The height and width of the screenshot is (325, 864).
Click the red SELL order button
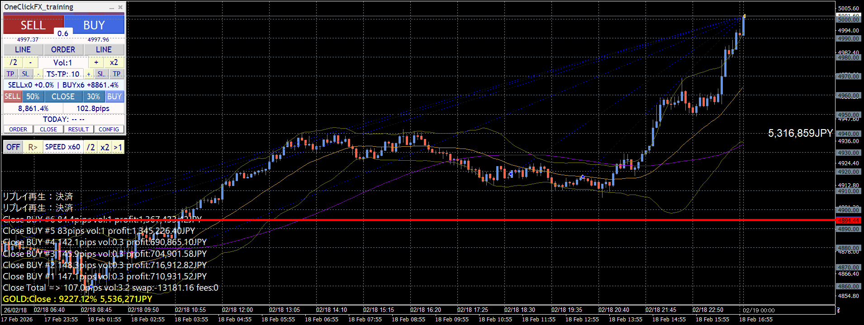pos(33,25)
